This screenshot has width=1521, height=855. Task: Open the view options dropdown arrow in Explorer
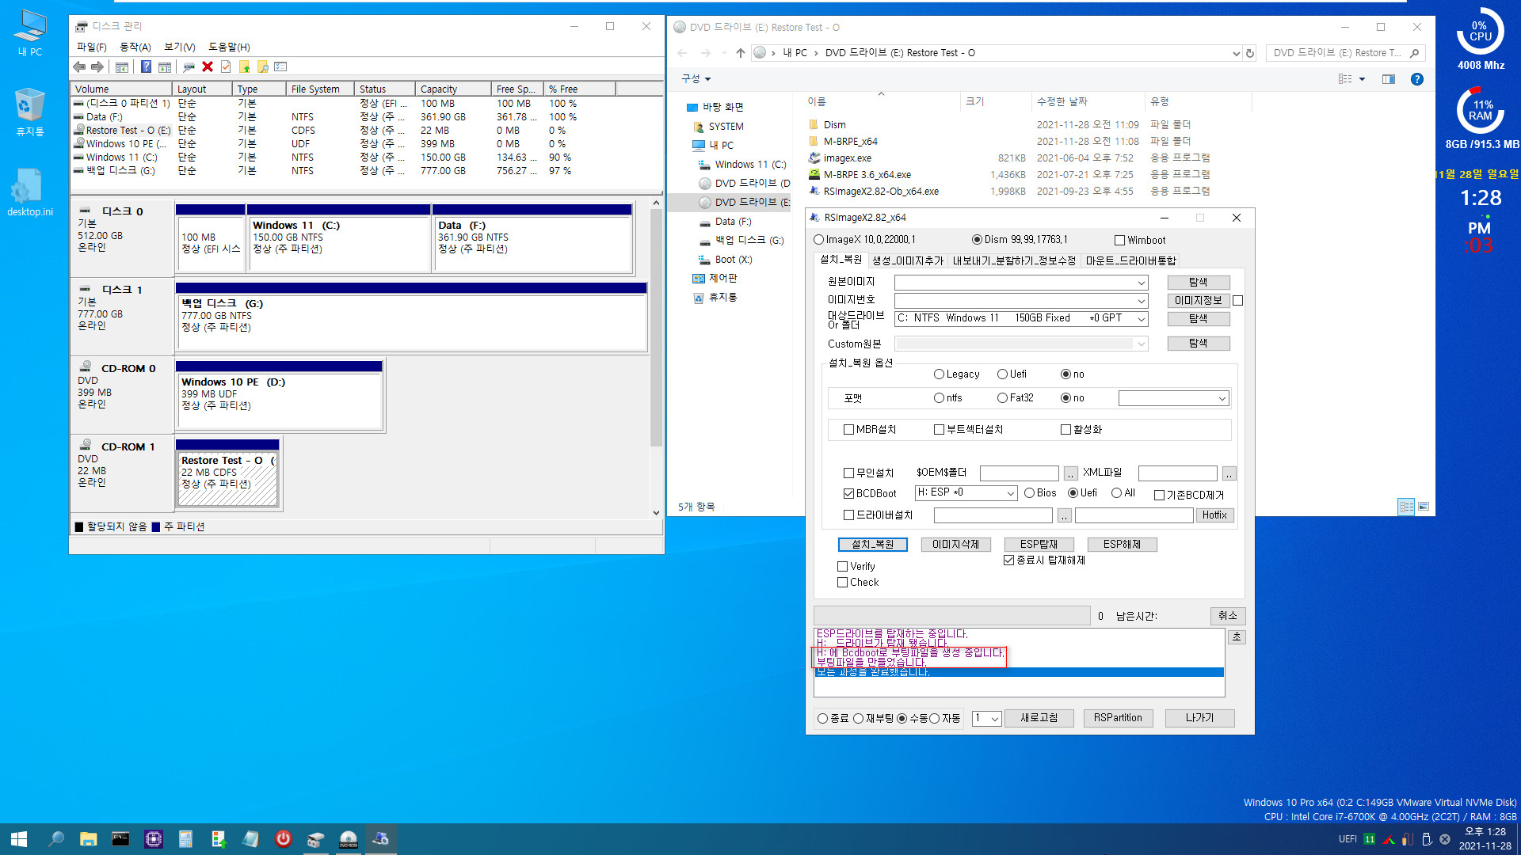click(x=1363, y=79)
